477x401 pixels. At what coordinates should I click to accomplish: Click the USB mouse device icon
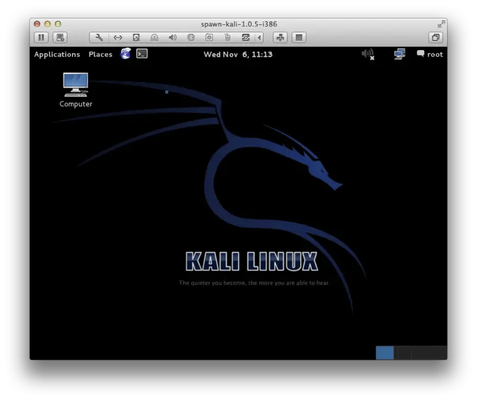(227, 38)
